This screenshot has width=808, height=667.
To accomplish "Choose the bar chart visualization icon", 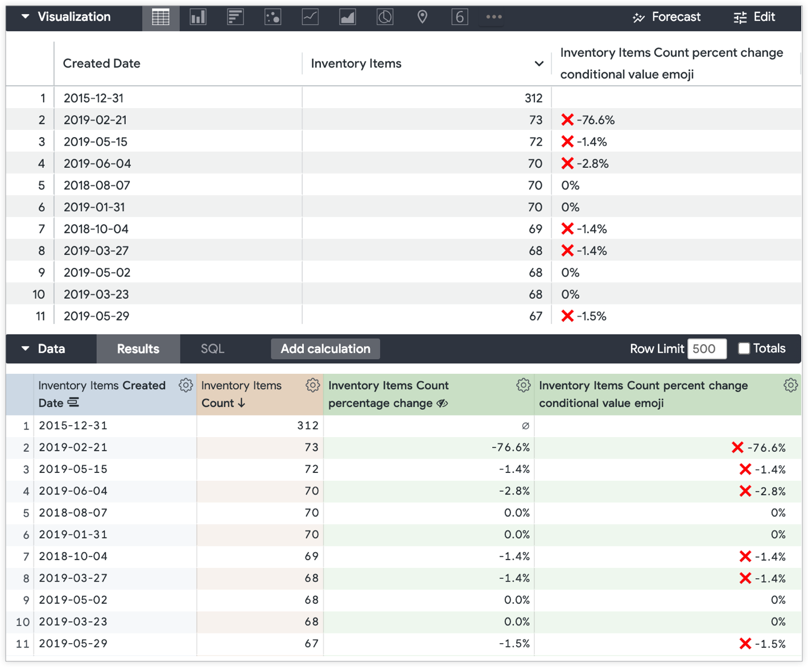I will (236, 17).
